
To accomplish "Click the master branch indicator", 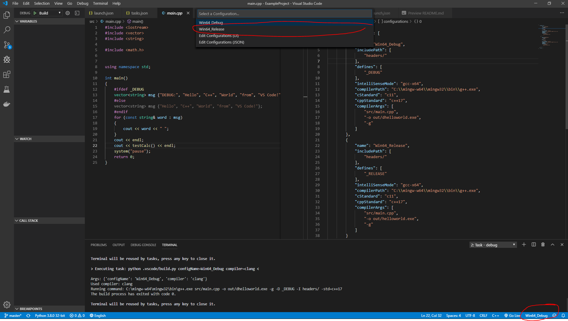I will pyautogui.click(x=13, y=316).
